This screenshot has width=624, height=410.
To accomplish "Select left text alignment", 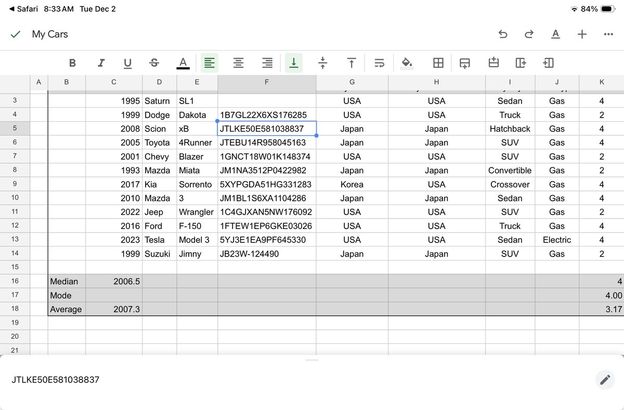I will [210, 63].
